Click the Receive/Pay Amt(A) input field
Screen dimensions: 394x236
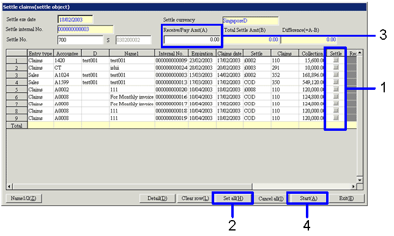[x=192, y=40]
